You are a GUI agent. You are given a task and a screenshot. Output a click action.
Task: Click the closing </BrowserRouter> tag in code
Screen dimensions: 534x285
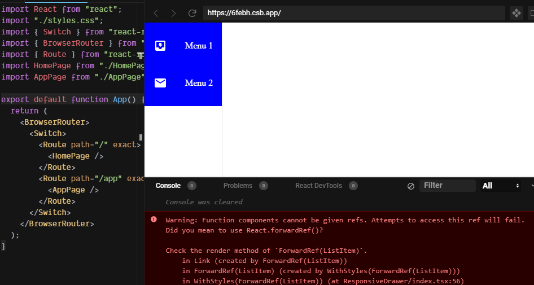point(57,223)
